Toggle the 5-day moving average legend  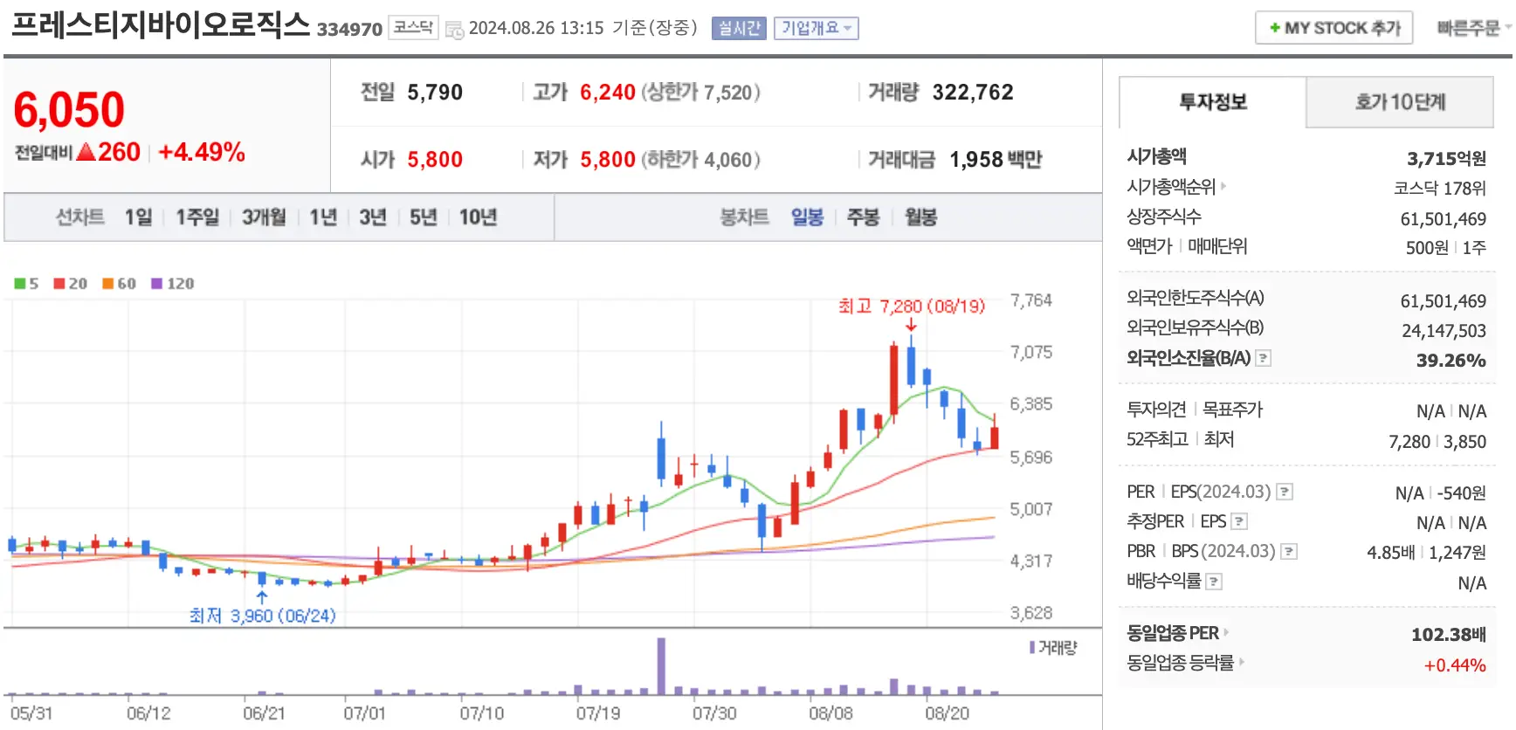(x=26, y=283)
